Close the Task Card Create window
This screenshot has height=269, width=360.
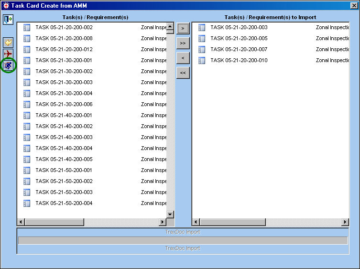[x=354, y=6]
